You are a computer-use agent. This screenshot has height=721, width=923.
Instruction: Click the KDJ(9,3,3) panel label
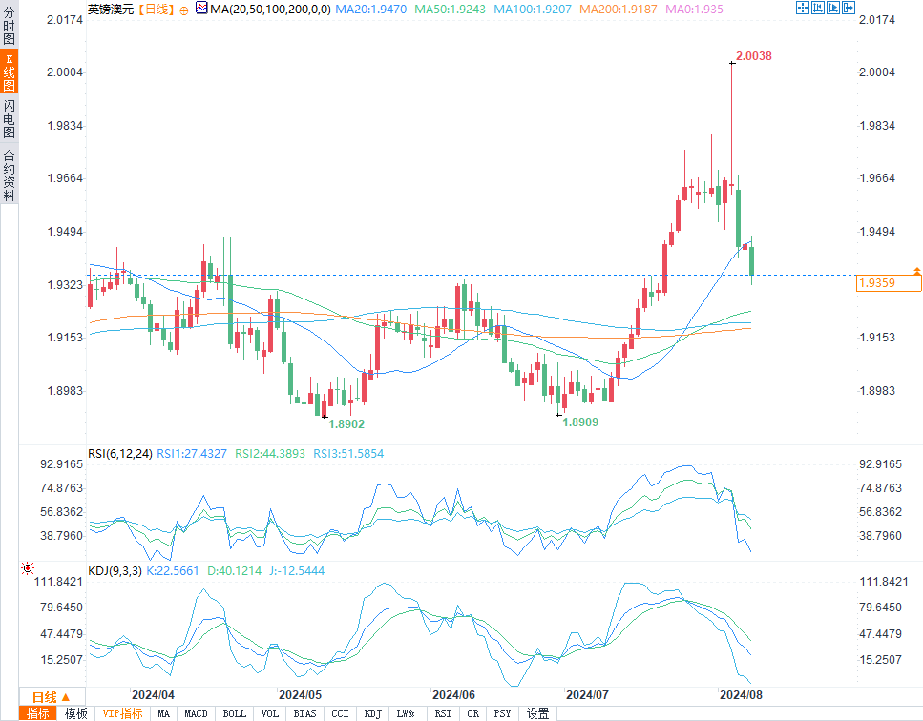click(115, 570)
